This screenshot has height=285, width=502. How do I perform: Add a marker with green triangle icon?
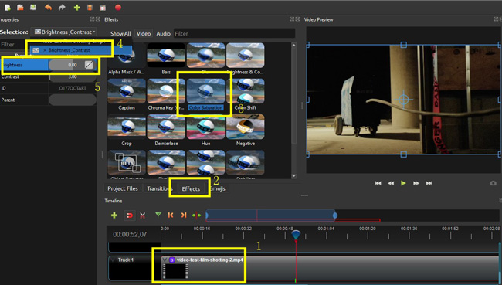pyautogui.click(x=158, y=215)
